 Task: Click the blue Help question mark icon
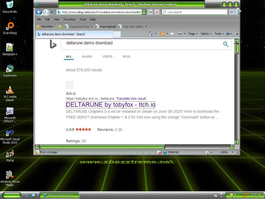(x=228, y=34)
